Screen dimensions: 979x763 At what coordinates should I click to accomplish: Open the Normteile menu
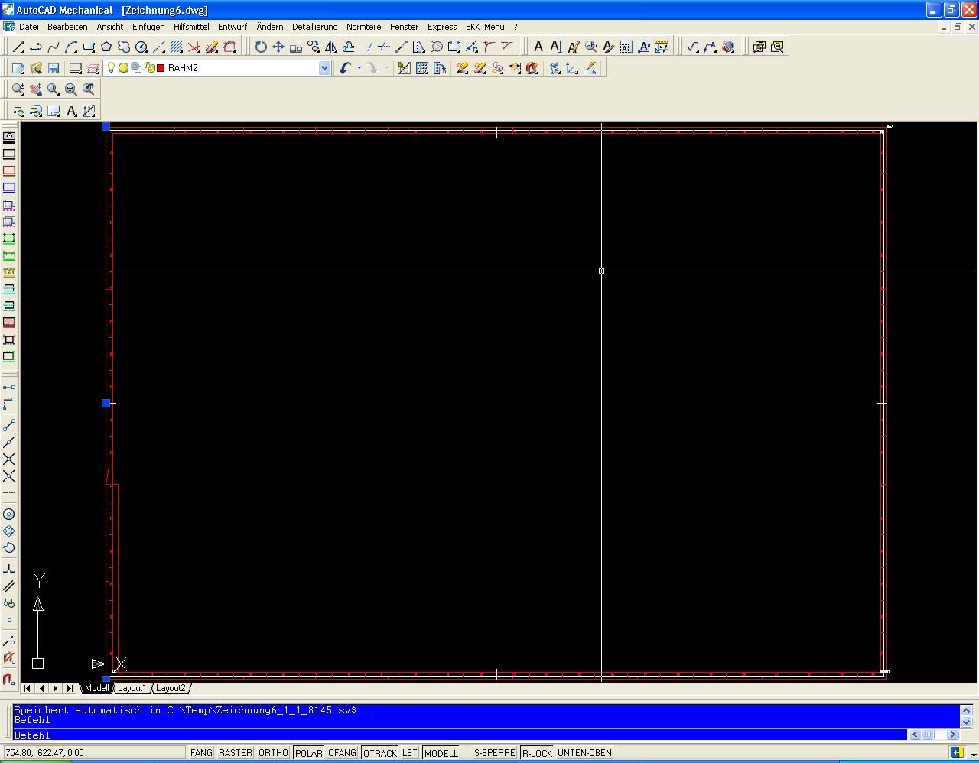(363, 27)
